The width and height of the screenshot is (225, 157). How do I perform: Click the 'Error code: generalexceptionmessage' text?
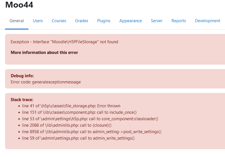[x=46, y=82]
